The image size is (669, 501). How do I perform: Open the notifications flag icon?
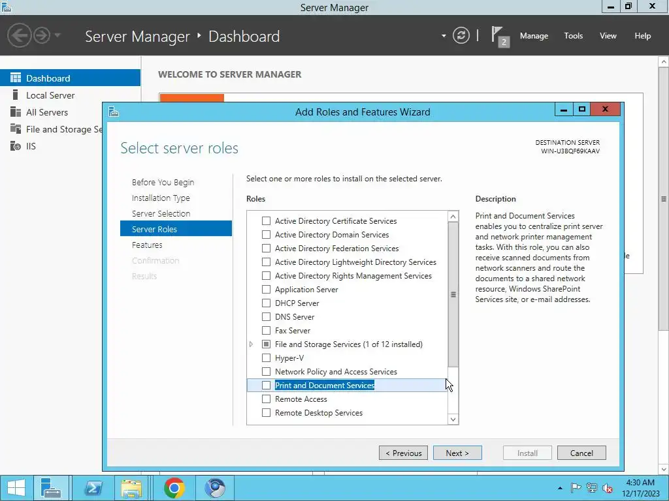click(500, 37)
